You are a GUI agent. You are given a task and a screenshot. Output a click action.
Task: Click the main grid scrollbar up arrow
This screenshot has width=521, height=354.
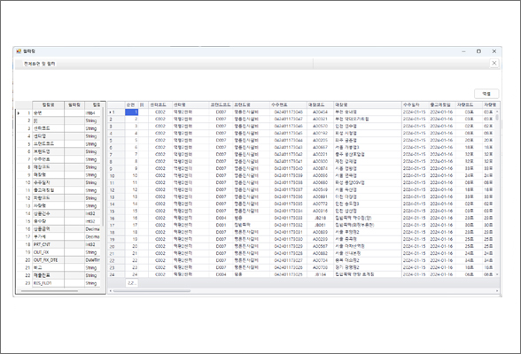[x=497, y=112]
